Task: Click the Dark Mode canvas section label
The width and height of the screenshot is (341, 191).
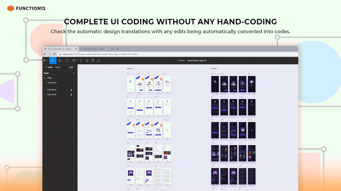Action: point(214,68)
